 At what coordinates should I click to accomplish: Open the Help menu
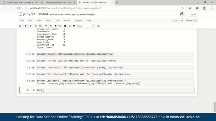click(89, 21)
